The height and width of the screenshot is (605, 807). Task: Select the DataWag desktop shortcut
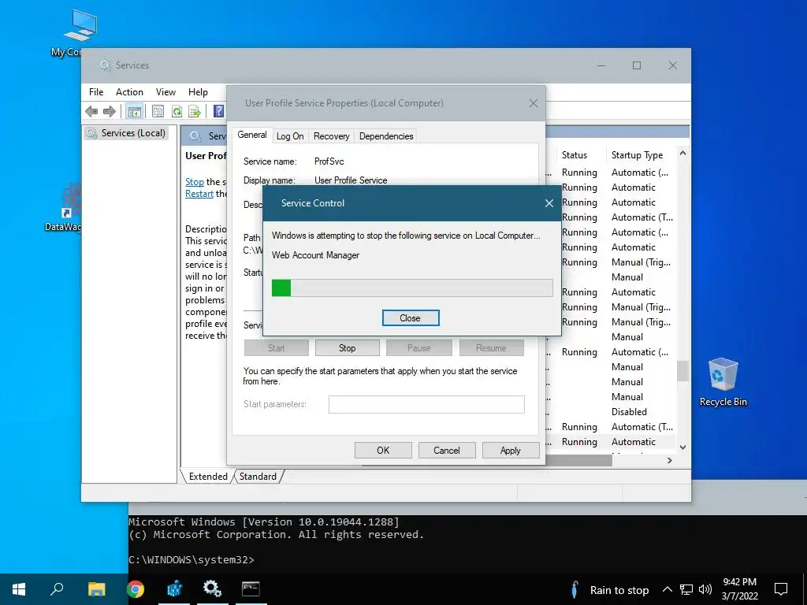pyautogui.click(x=63, y=208)
